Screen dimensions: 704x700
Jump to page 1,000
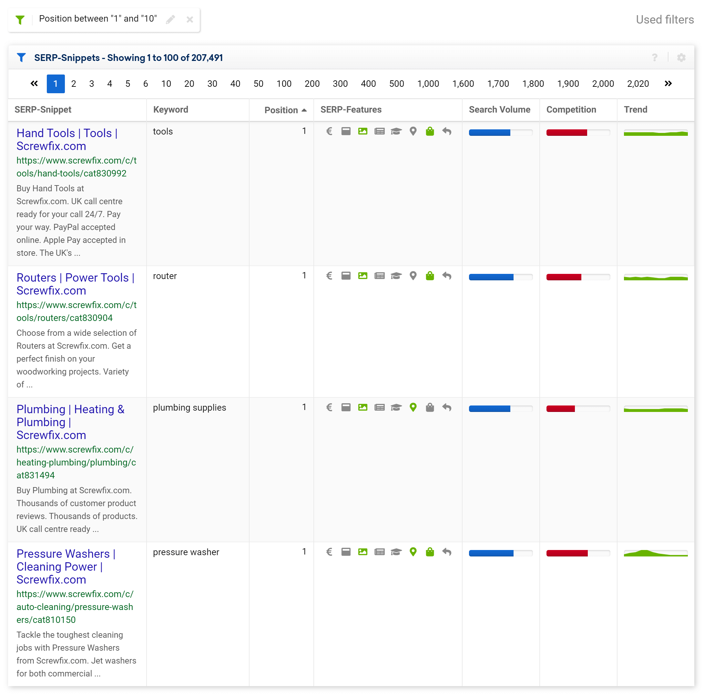pyautogui.click(x=428, y=84)
